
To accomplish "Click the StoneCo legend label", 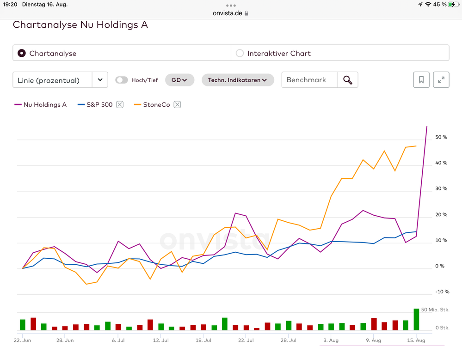I will [x=156, y=104].
